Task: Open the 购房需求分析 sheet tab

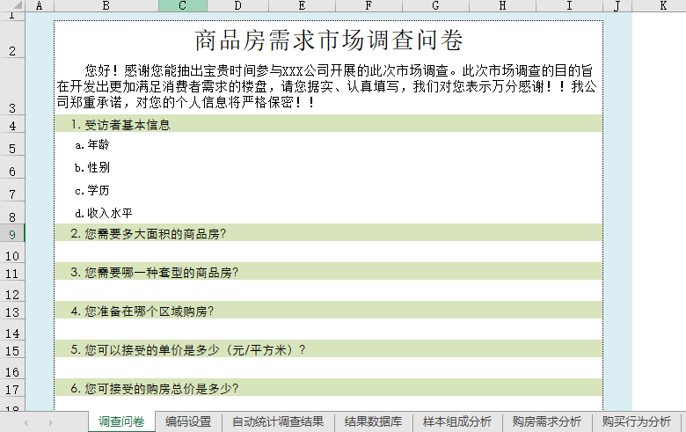Action: (547, 422)
